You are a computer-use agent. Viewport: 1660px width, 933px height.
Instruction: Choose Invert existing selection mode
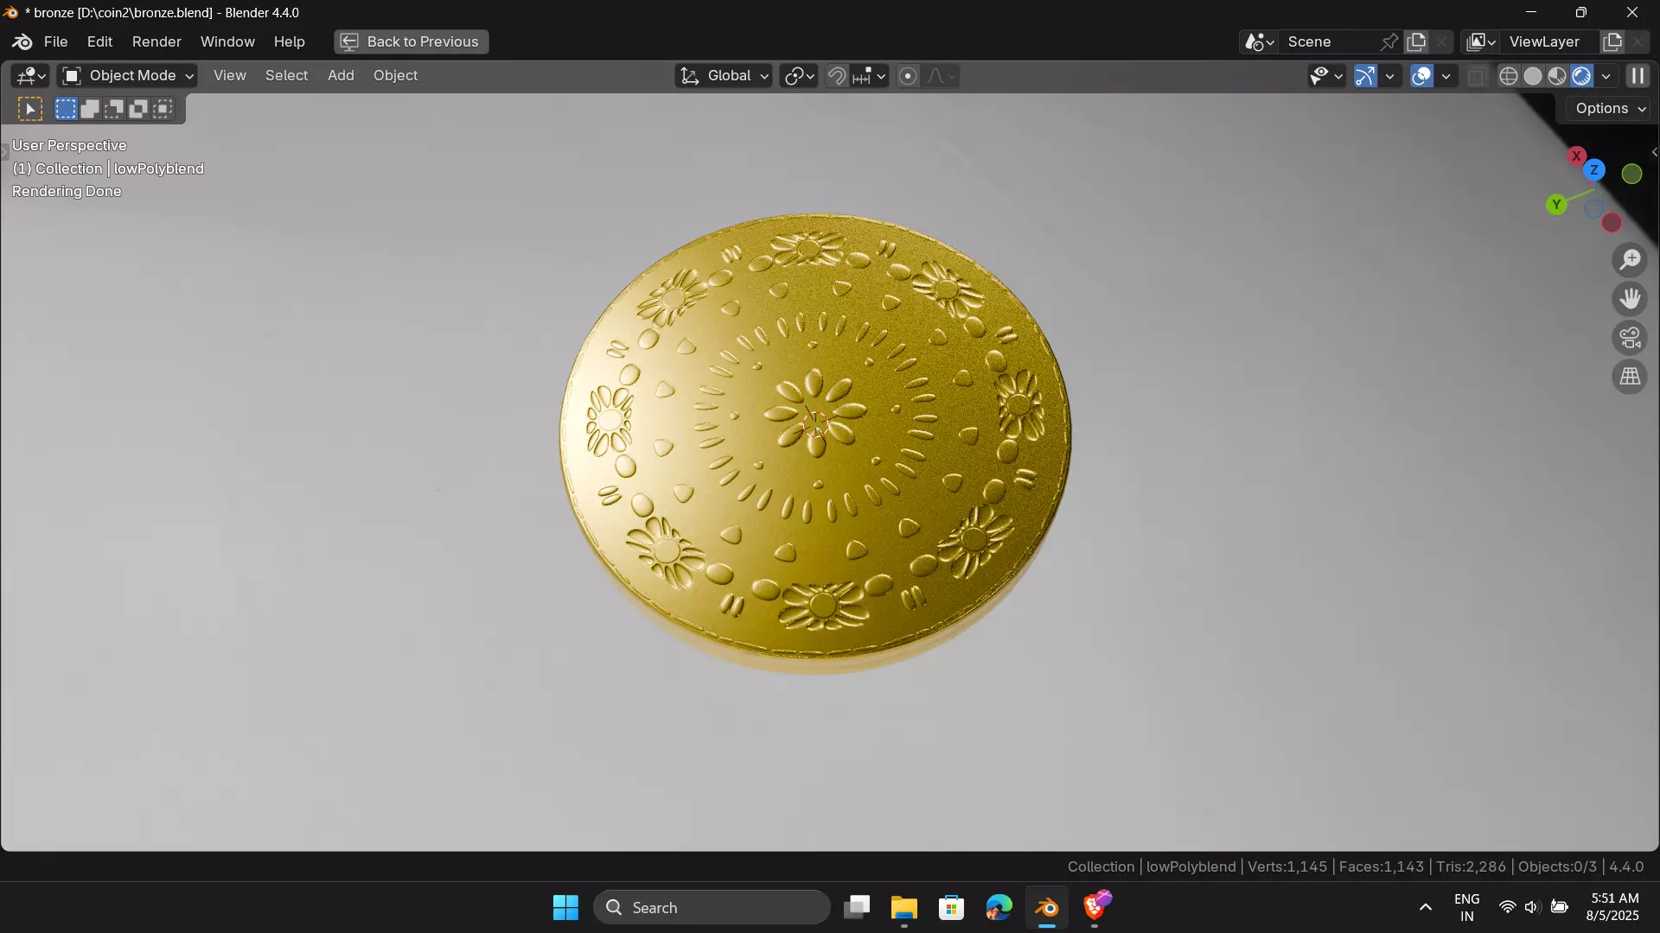138,109
